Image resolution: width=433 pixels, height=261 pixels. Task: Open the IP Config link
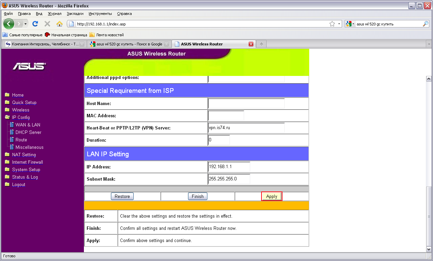pos(21,118)
